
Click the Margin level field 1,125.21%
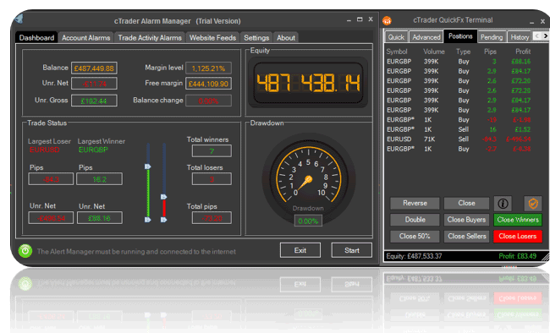tap(208, 68)
